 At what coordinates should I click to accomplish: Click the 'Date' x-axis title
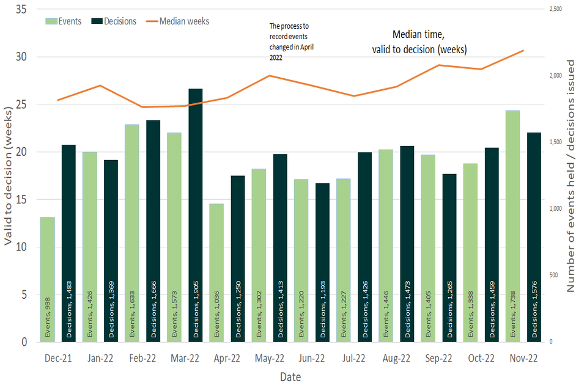(x=290, y=378)
